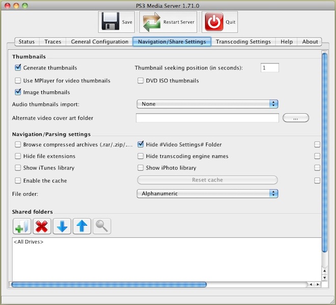Enable Use MPlayer for video thumbnails

point(18,81)
